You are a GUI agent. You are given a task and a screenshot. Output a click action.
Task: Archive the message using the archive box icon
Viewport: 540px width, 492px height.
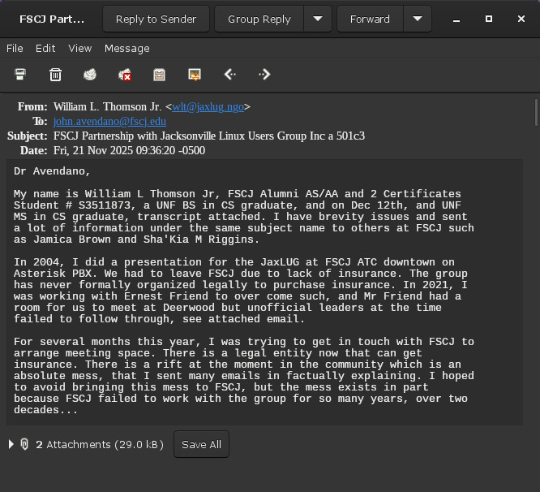(159, 75)
